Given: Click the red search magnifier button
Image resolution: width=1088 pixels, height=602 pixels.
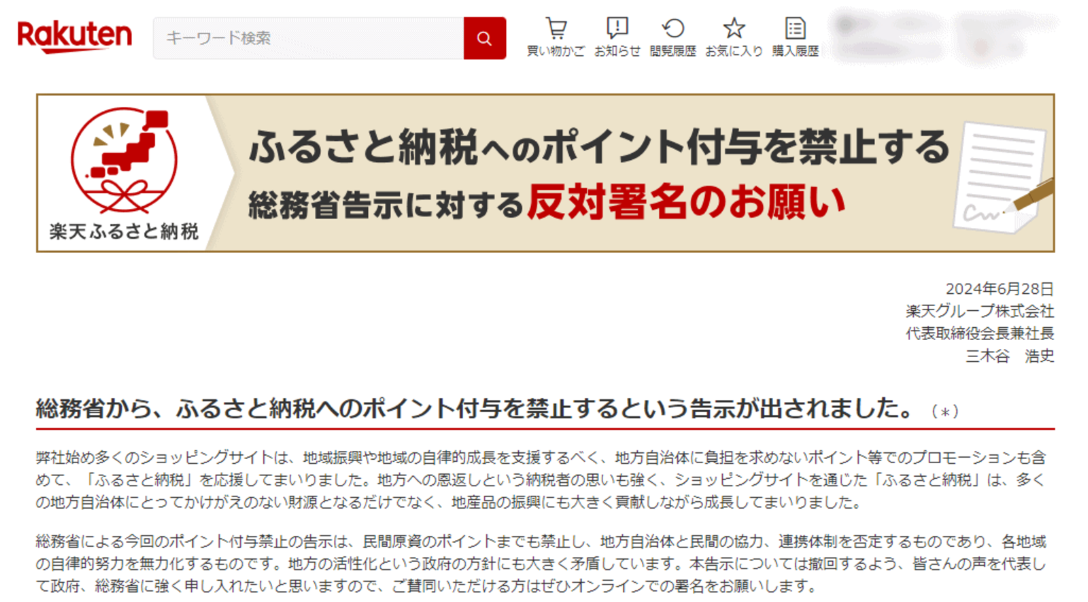Looking at the screenshot, I should coord(485,38).
